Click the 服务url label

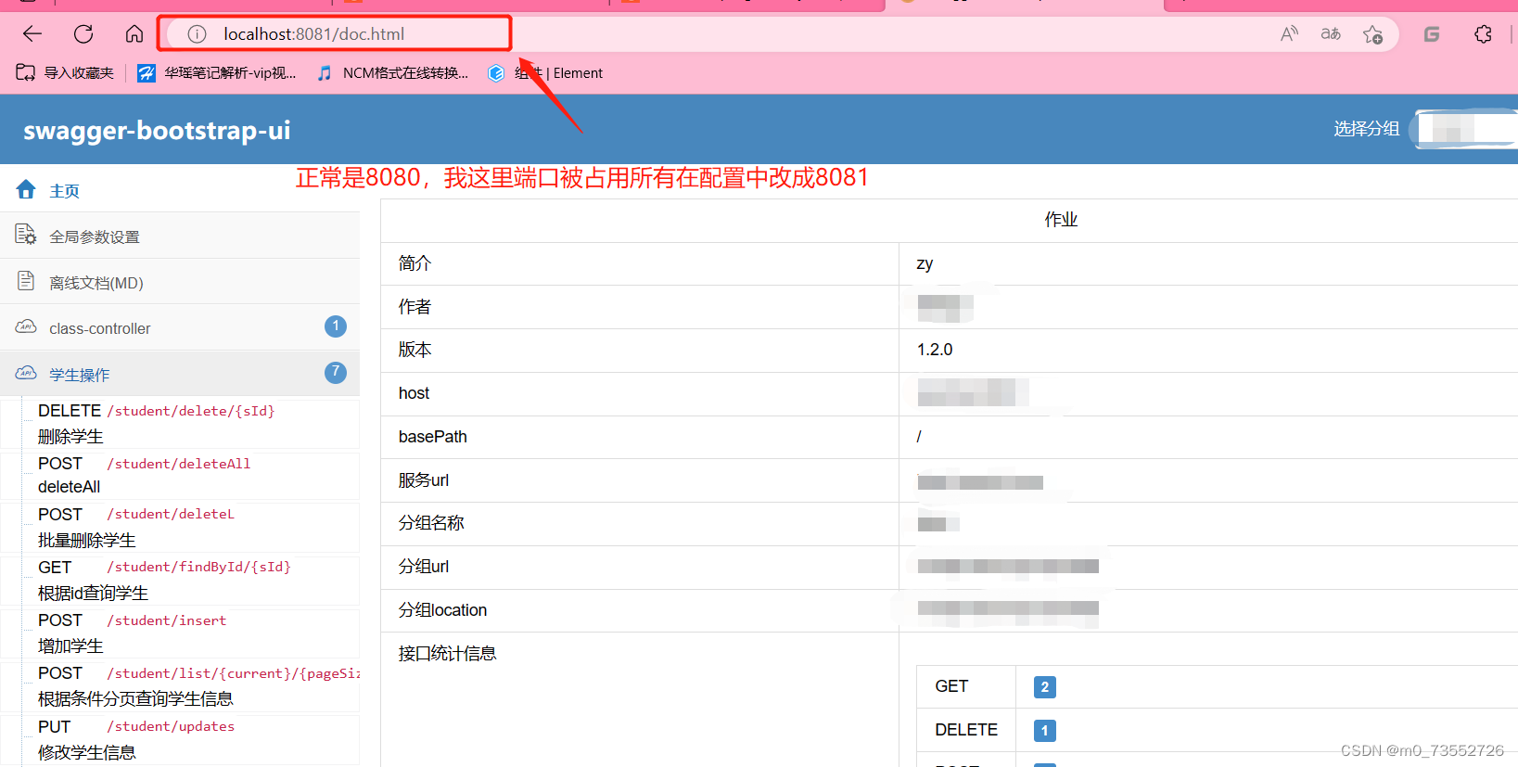[424, 480]
